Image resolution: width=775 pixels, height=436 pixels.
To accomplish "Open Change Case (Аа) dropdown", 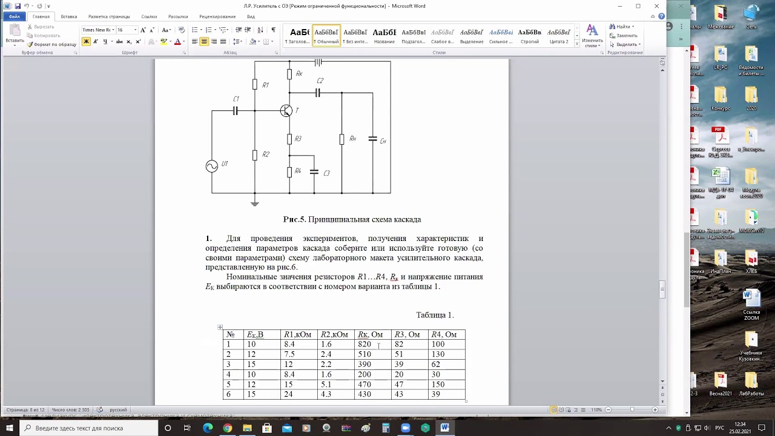I will coord(167,30).
